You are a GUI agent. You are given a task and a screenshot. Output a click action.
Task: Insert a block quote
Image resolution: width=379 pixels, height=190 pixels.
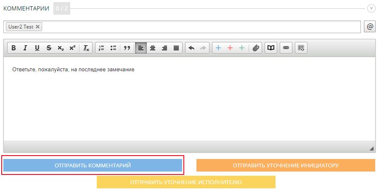click(127, 48)
